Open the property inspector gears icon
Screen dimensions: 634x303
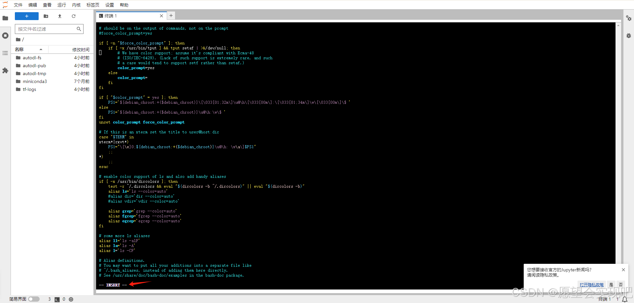629,18
